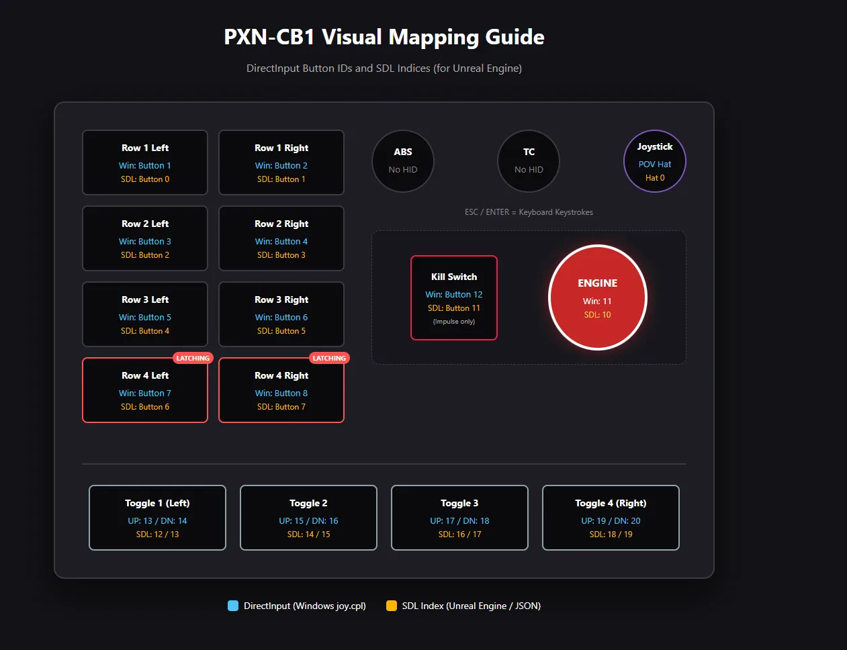Click 'Win: Button 2' text
The width and height of the screenshot is (847, 650).
tap(281, 165)
